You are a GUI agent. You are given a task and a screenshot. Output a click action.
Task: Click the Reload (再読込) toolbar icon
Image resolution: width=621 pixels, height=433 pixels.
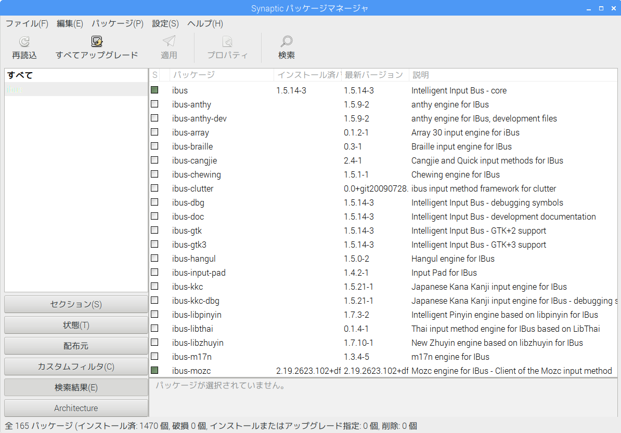pos(24,42)
